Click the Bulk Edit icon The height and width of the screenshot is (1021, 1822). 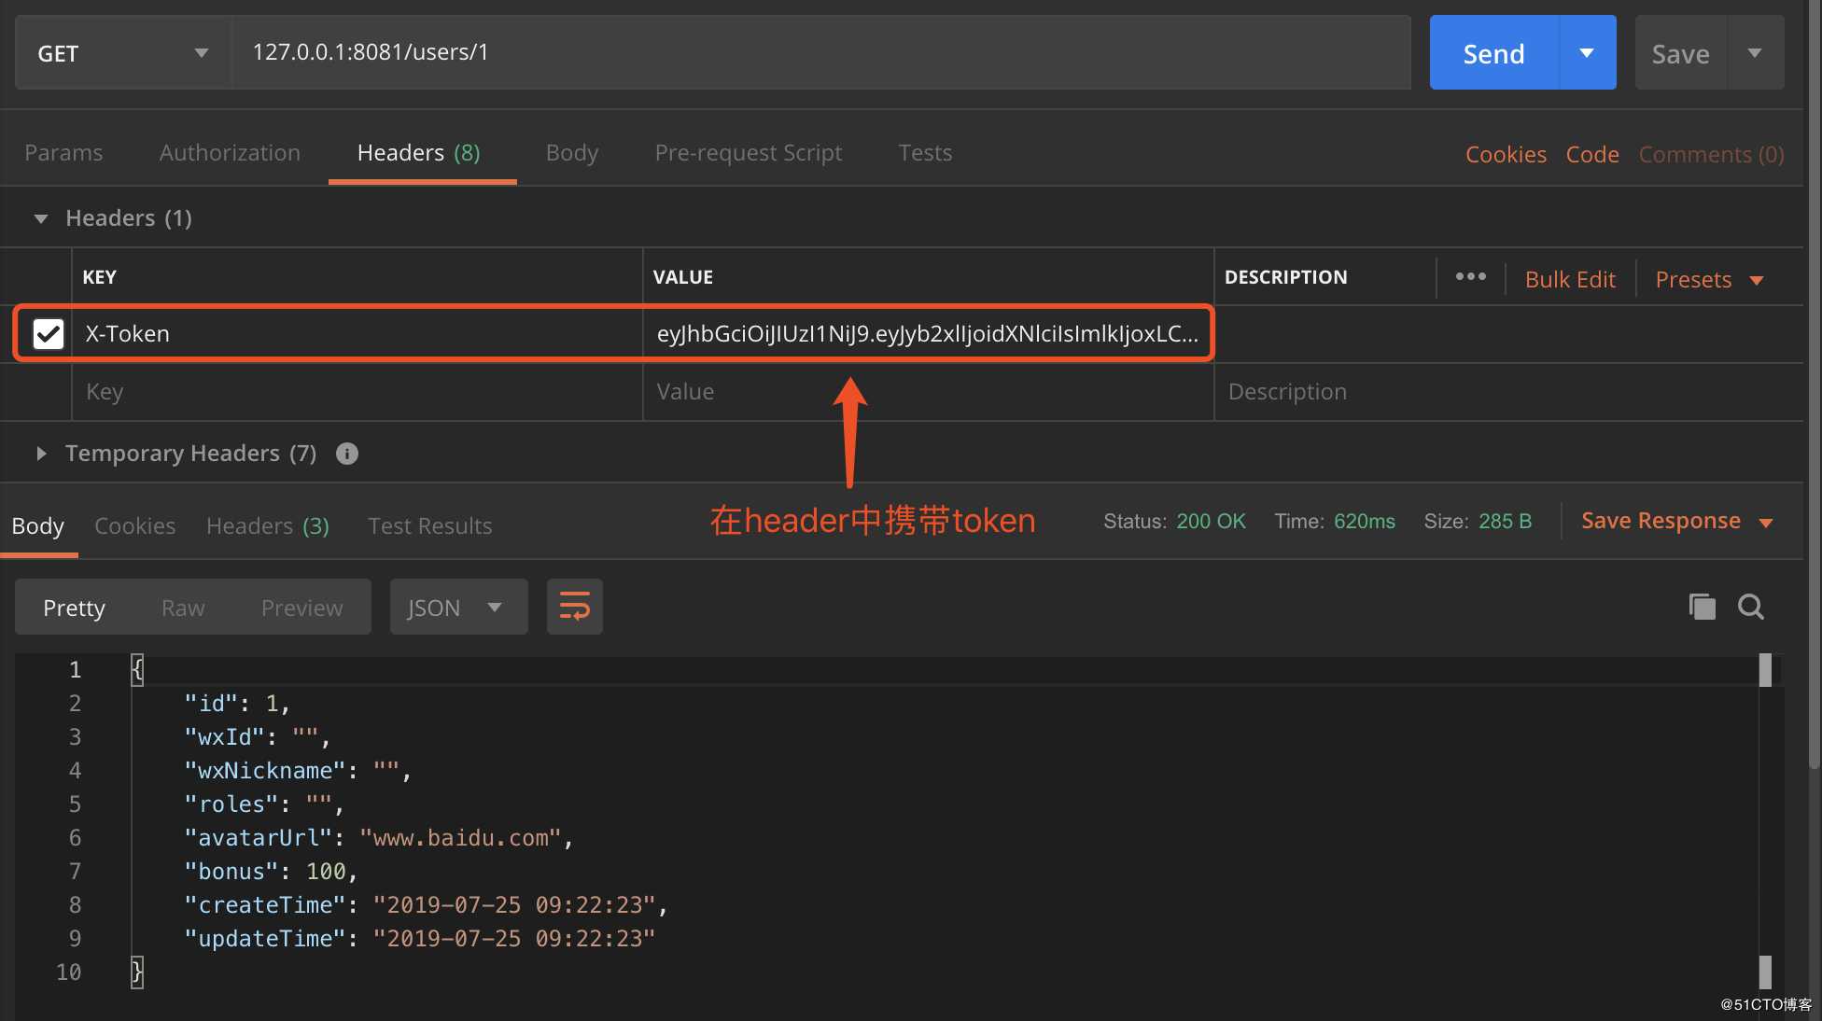point(1568,278)
